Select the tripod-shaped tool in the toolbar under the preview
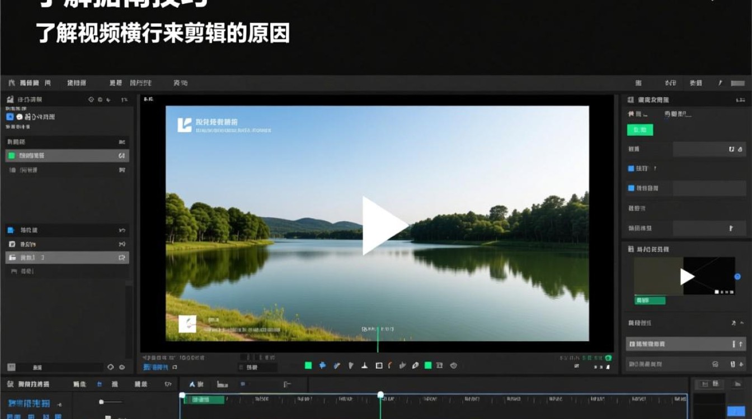This screenshot has width=752, height=419. pyautogui.click(x=364, y=365)
